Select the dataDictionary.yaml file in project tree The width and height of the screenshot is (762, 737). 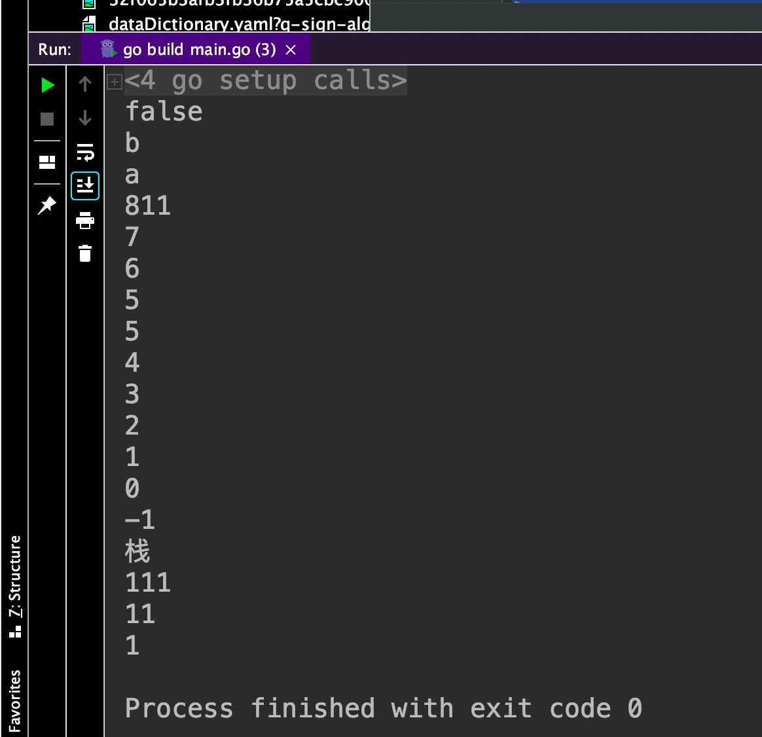pos(227,24)
